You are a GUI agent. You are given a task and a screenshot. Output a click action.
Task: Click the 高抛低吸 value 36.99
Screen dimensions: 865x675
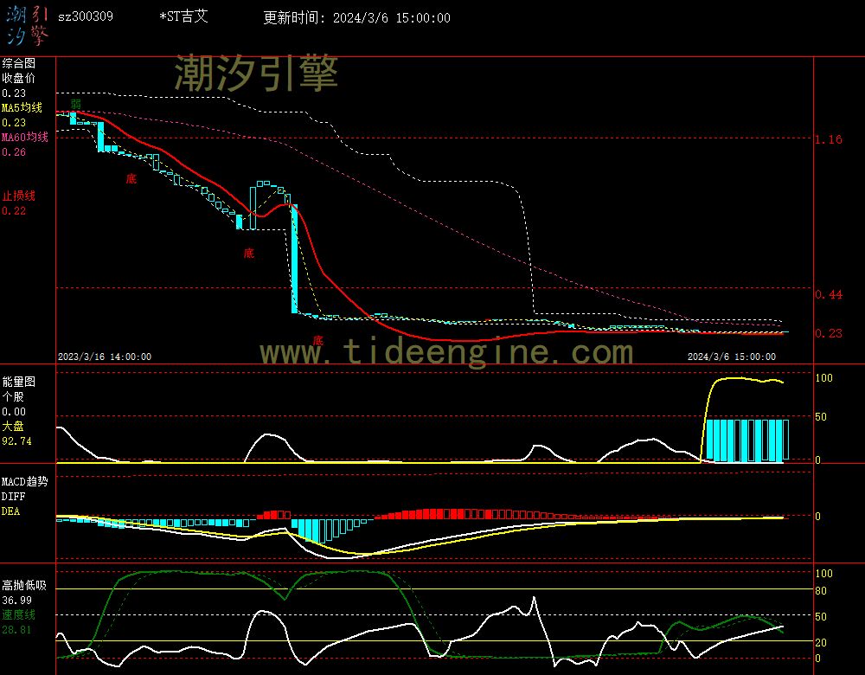(16, 601)
